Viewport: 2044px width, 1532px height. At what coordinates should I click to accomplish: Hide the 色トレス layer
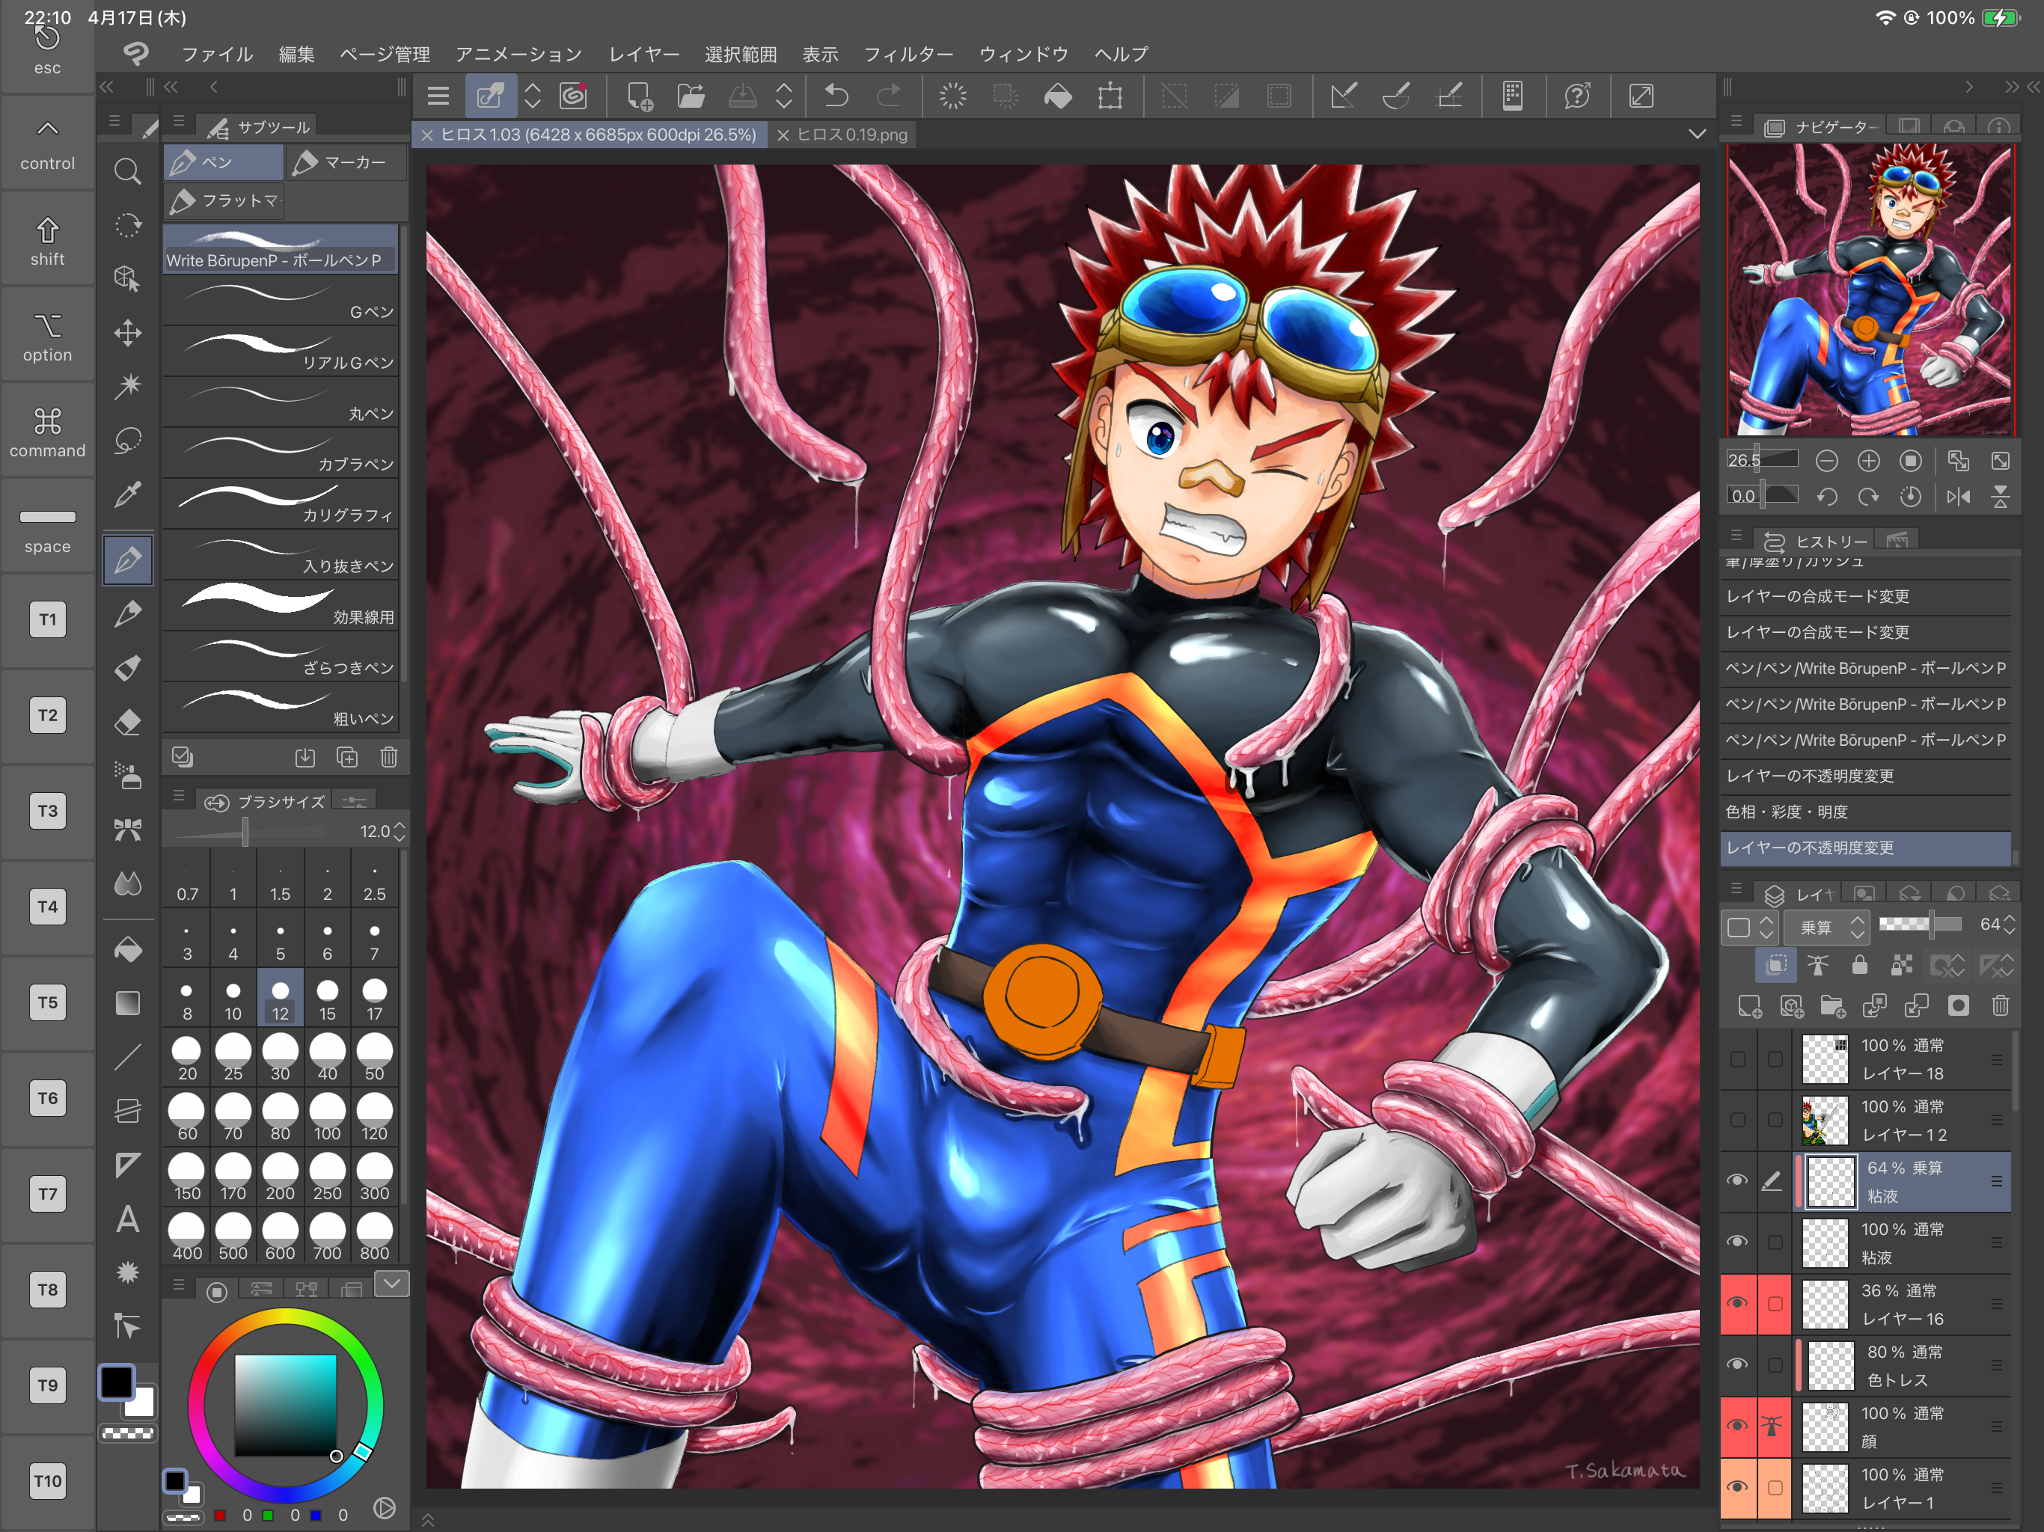tap(1737, 1364)
